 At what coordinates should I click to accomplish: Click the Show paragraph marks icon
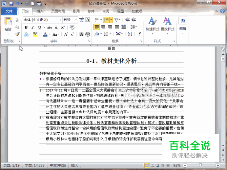[139, 34]
